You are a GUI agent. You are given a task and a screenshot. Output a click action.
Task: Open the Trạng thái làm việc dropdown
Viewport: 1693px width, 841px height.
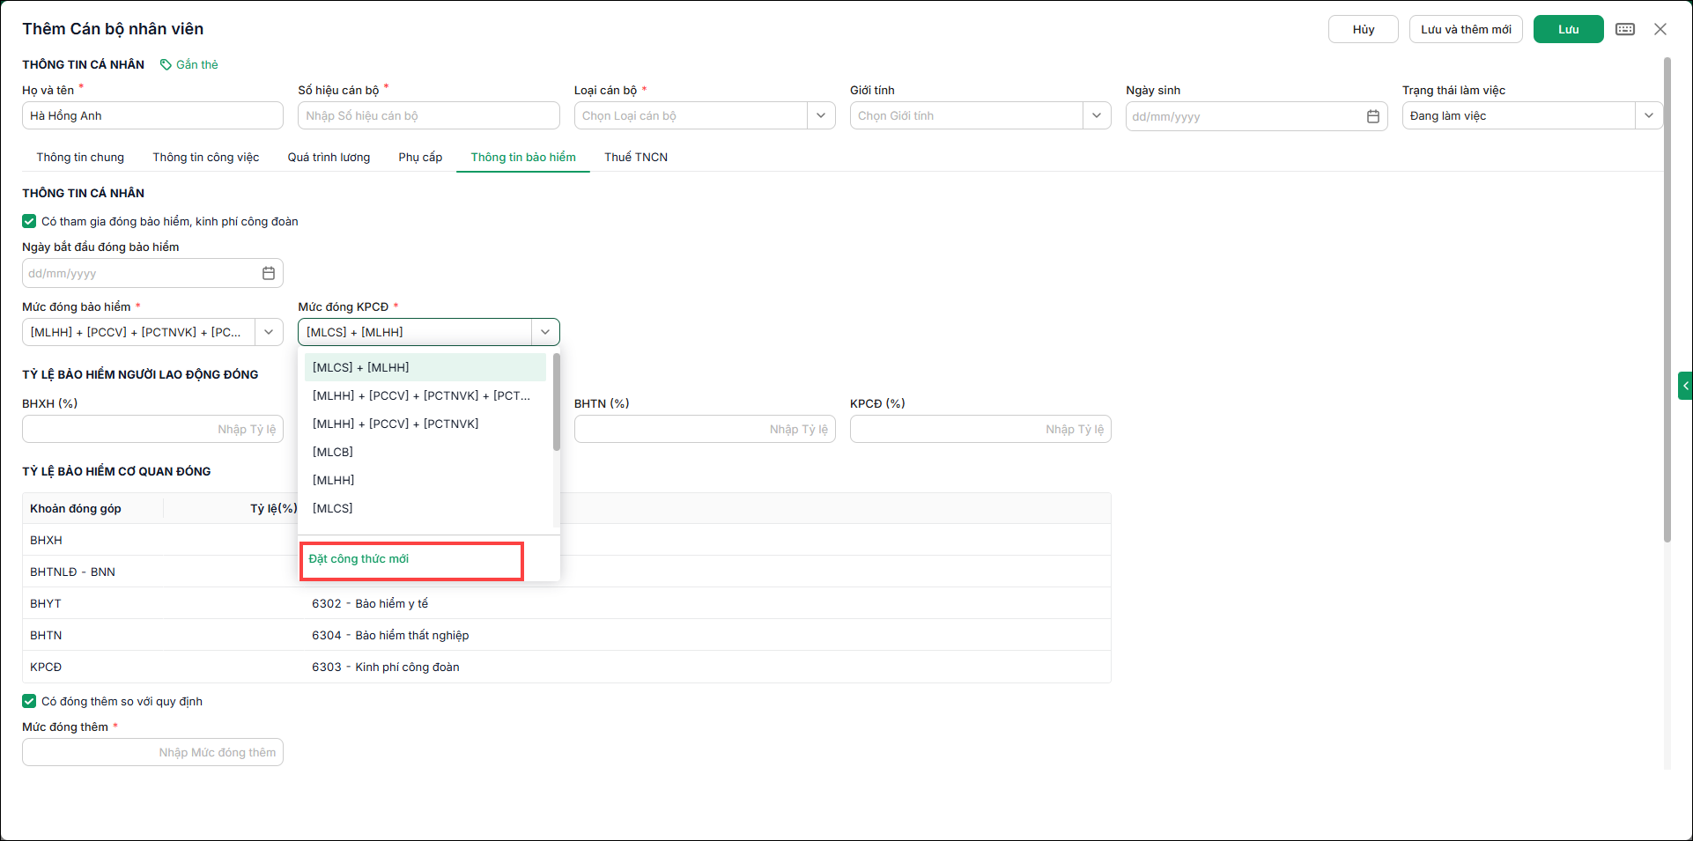[x=1649, y=115]
